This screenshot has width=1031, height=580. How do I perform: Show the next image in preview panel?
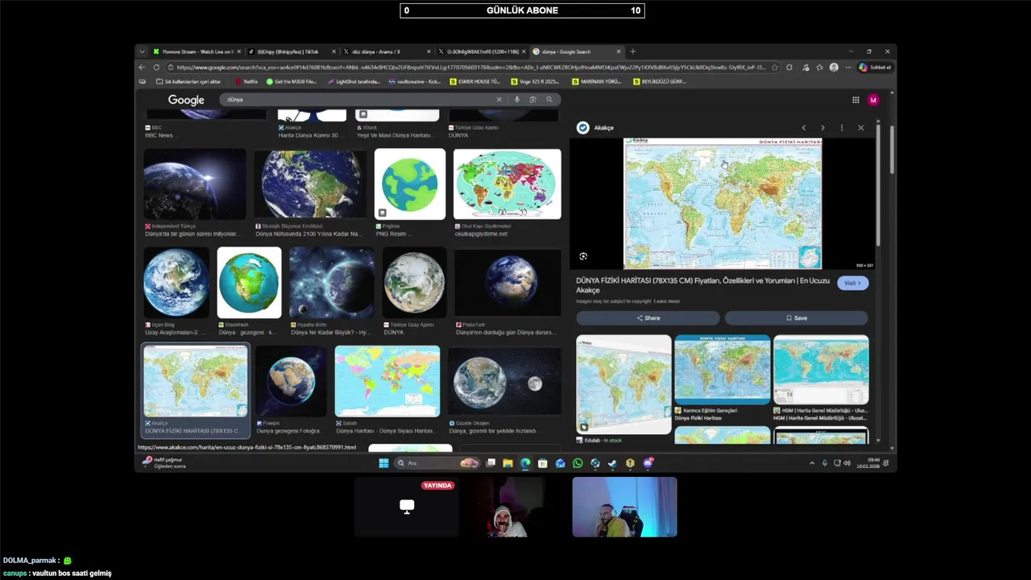point(822,128)
